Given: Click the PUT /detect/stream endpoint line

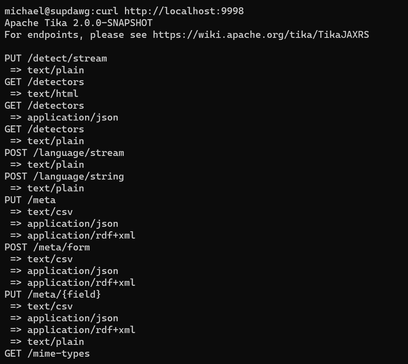Looking at the screenshot, I should click(x=56, y=58).
